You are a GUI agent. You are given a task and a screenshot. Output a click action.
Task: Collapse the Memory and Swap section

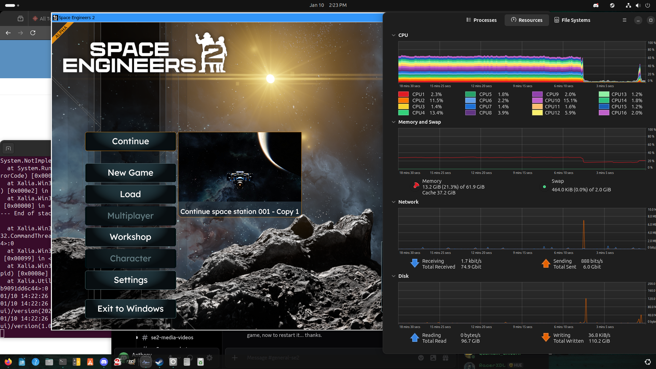[x=394, y=122]
